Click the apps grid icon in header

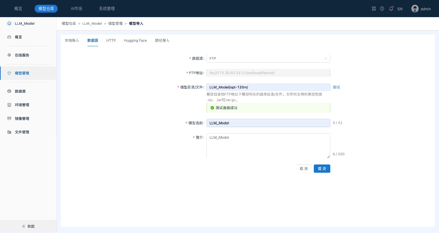374,9
